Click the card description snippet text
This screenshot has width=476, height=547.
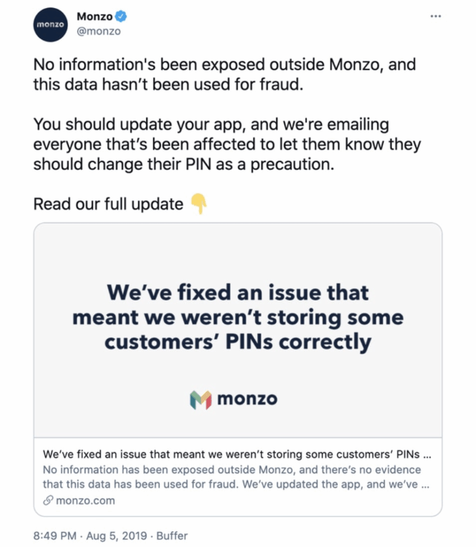tap(236, 477)
